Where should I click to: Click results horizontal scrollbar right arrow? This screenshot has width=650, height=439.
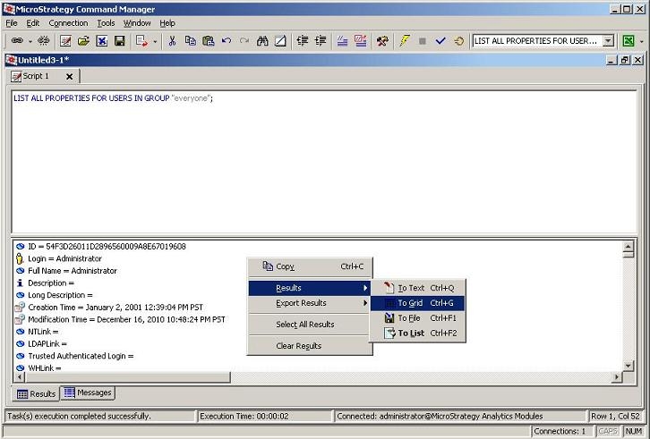pyautogui.click(x=617, y=377)
